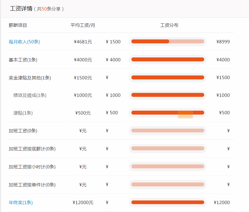Click the 每月收入 salary distribution bar
Image resolution: width=249 pixels, height=212 pixels.
[x=168, y=42]
